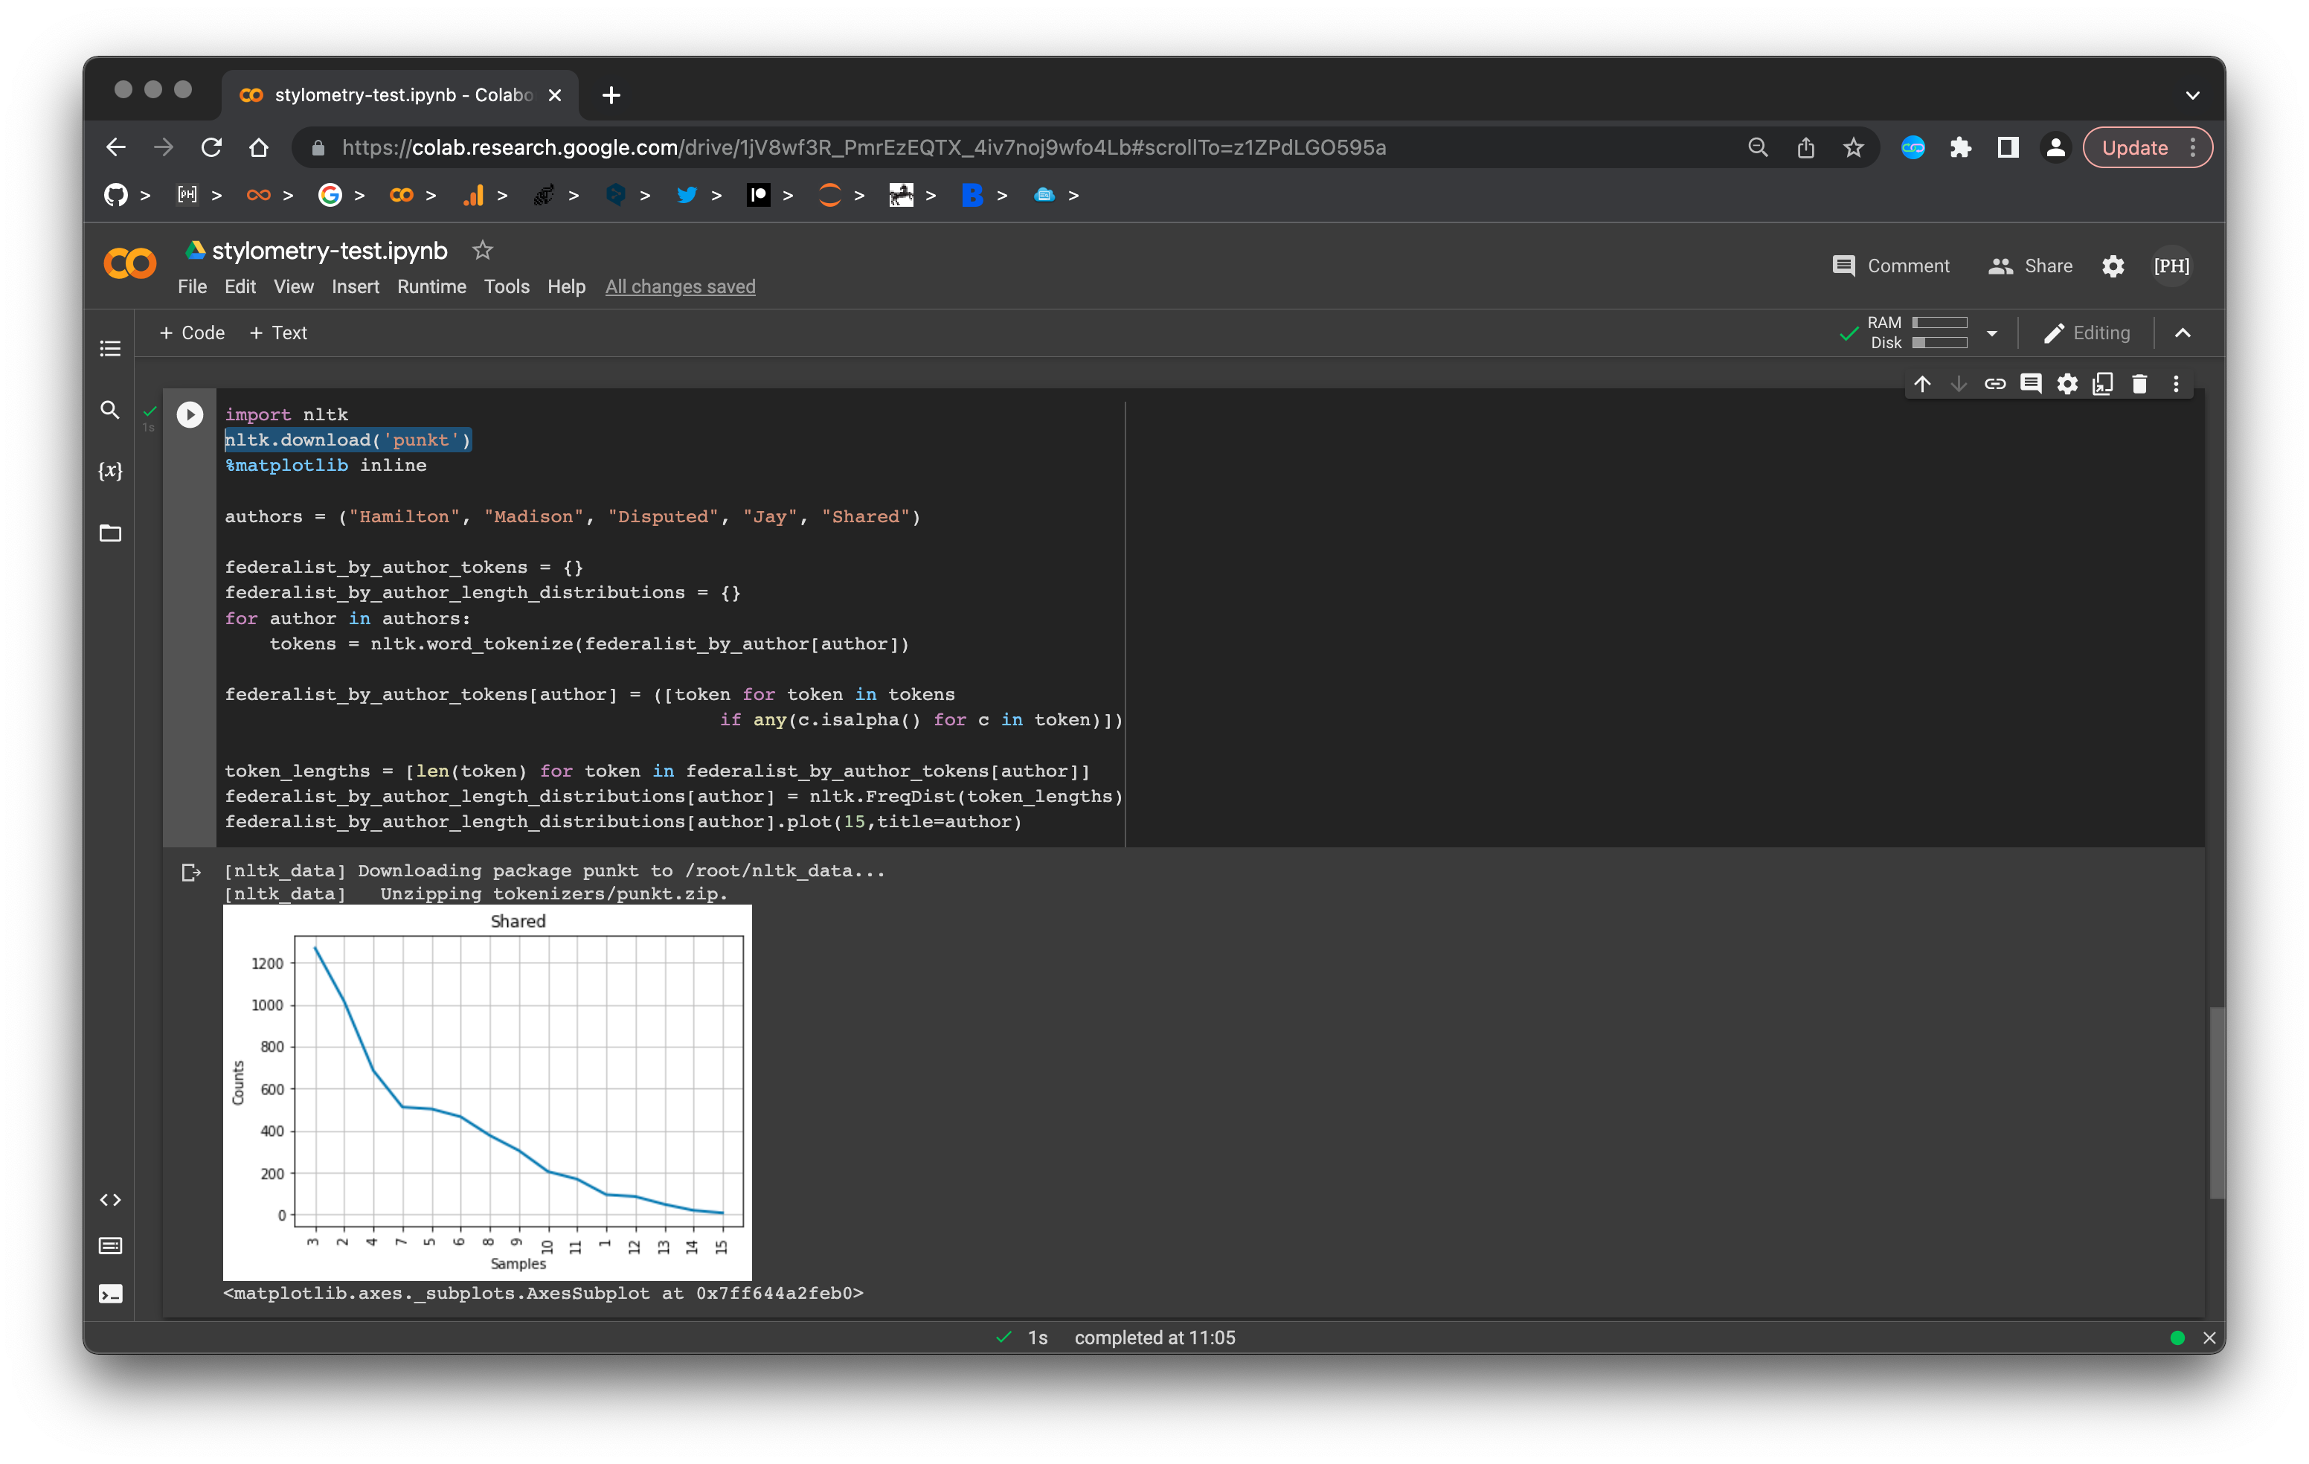The image size is (2309, 1464).
Task: Run the code cell with play button
Action: [190, 414]
